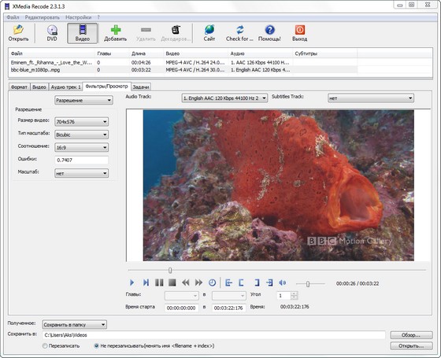This screenshot has height=358, width=441.
Task: Expand the Размер видео 704x576 dropdown
Action: click(81, 122)
